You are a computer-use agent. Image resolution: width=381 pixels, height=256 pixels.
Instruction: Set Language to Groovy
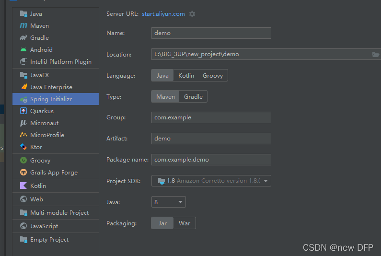pos(213,76)
